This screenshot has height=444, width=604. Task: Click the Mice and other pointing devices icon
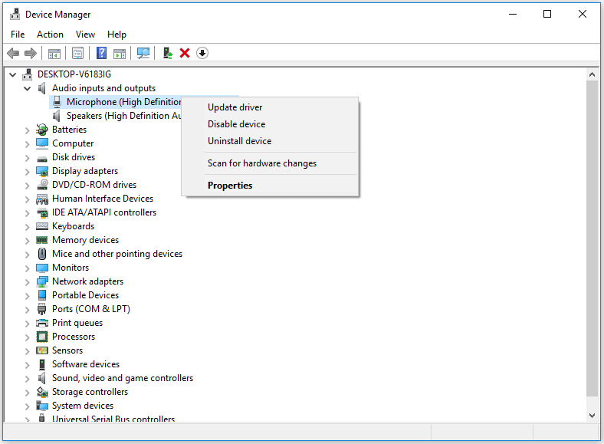pos(42,254)
